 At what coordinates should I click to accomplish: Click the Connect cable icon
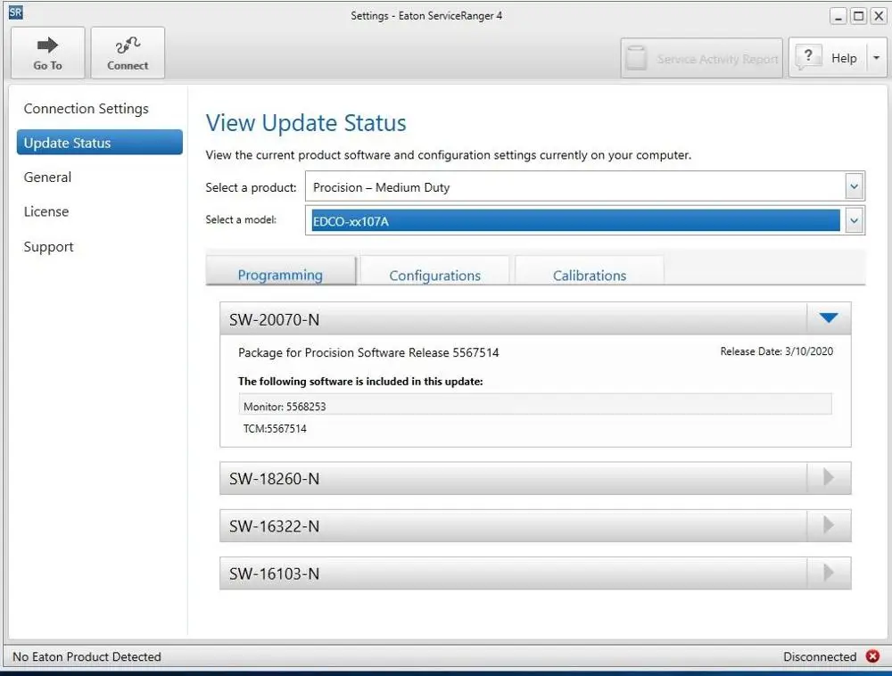pyautogui.click(x=128, y=45)
